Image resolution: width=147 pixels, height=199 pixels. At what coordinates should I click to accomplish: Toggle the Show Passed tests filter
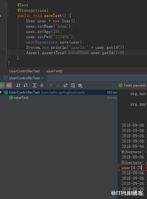click(x=2, y=86)
